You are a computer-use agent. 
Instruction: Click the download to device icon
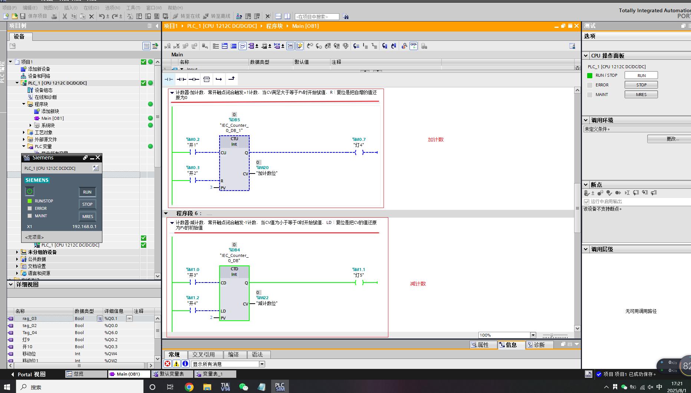[x=139, y=16]
